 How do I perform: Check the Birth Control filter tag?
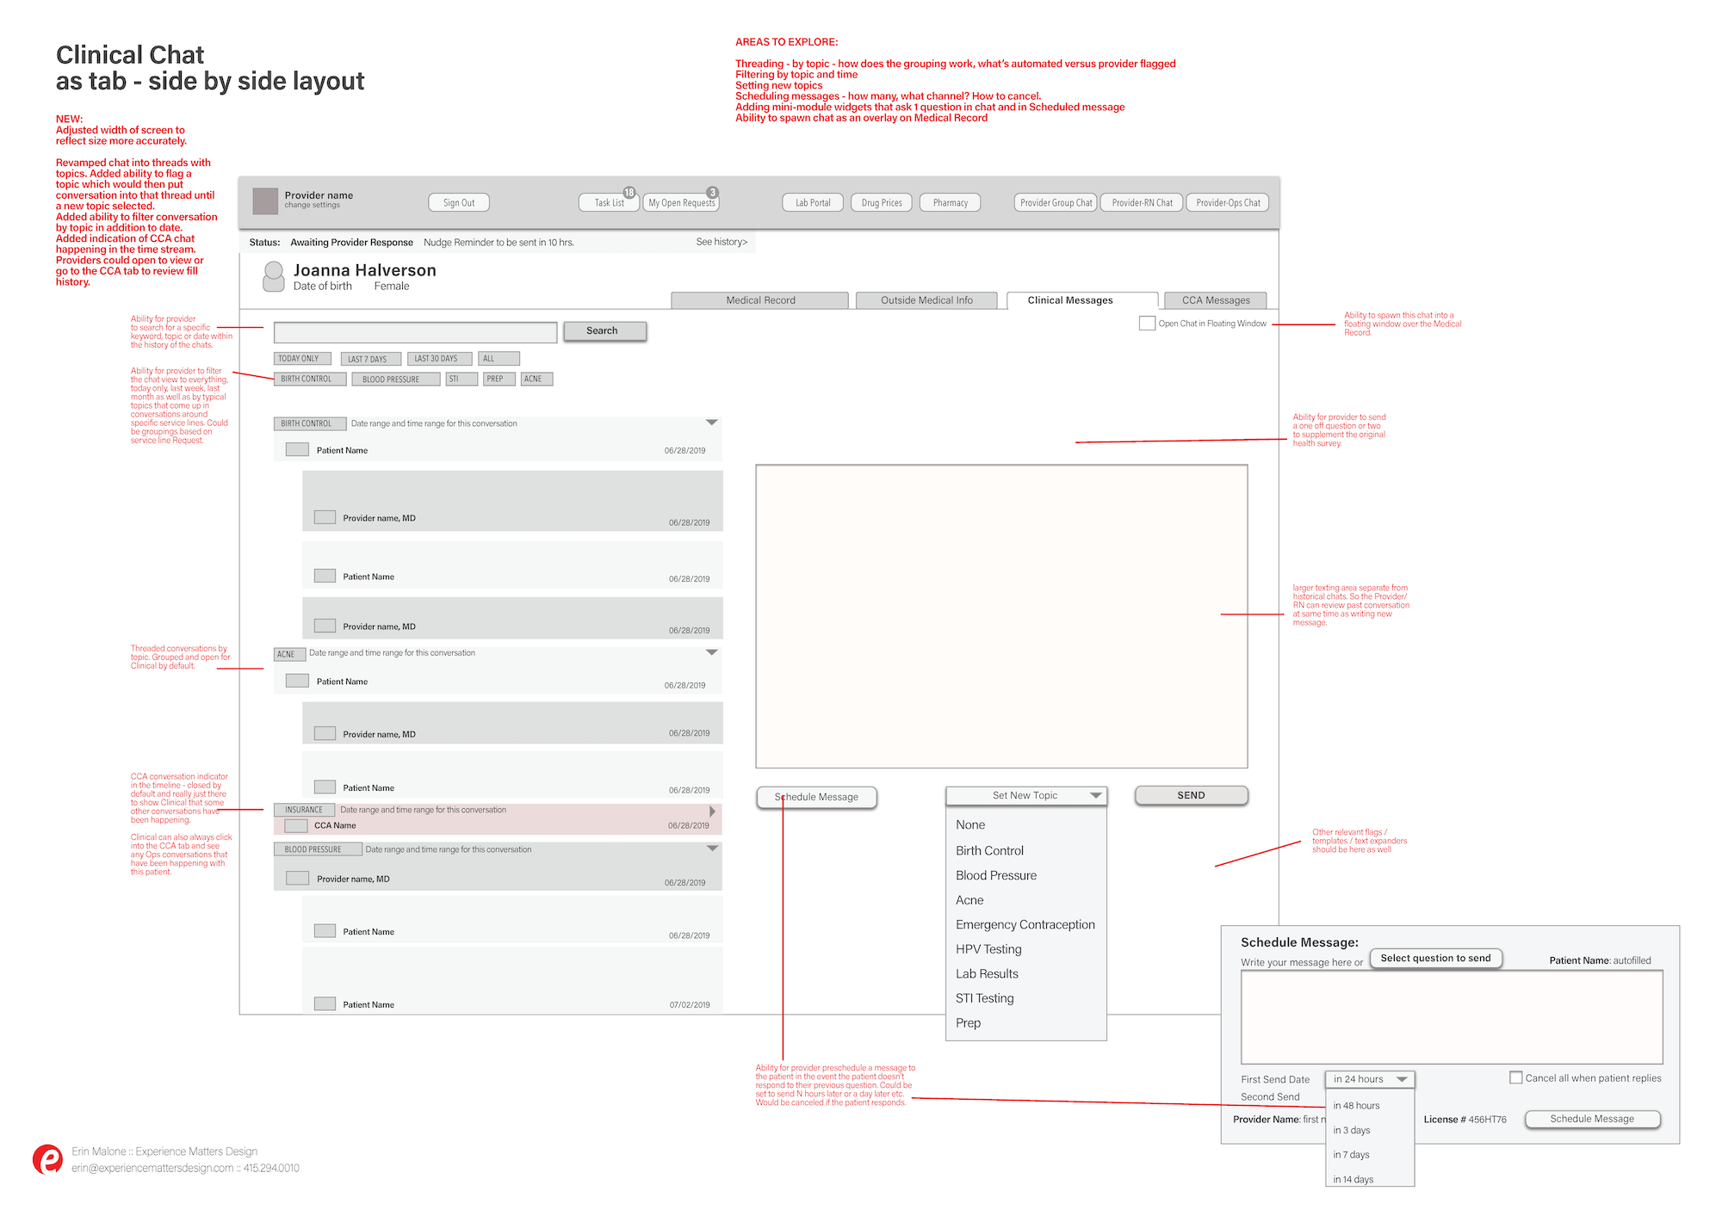[306, 379]
